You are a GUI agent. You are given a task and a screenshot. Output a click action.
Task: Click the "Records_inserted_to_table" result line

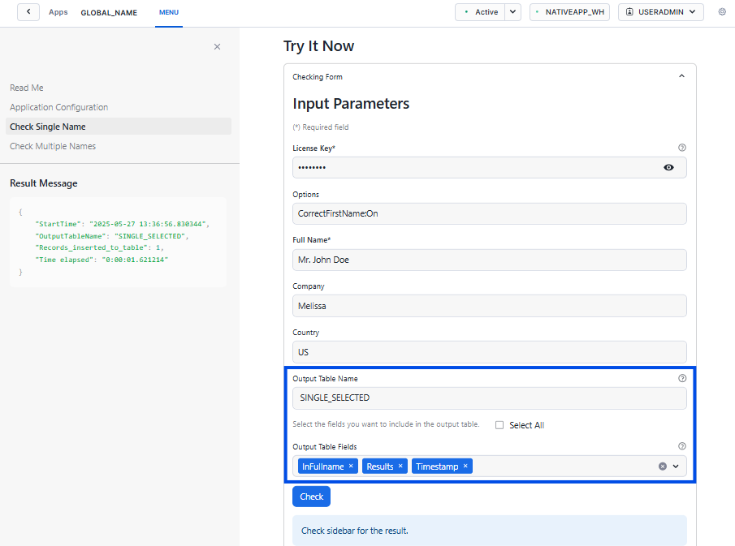click(99, 247)
